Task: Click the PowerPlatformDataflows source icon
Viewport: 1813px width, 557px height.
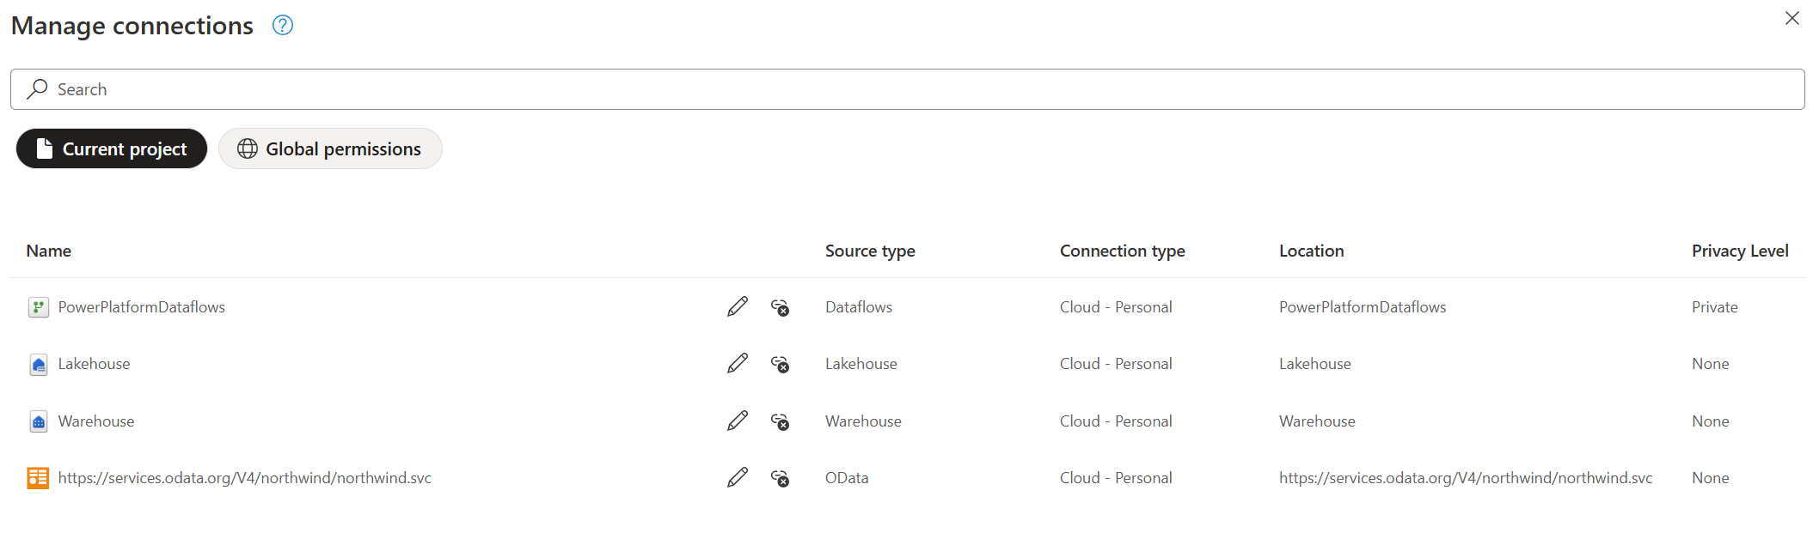Action: (38, 307)
